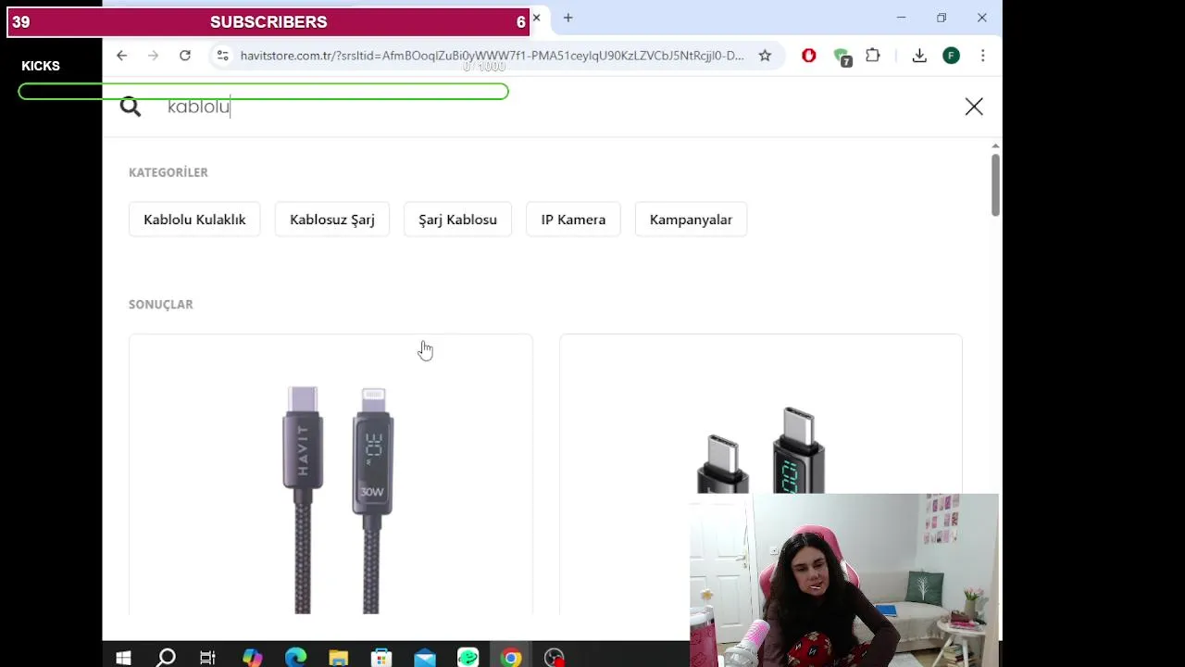1185x667 pixels.
Task: Bookmark this page with the star icon
Action: pos(765,56)
